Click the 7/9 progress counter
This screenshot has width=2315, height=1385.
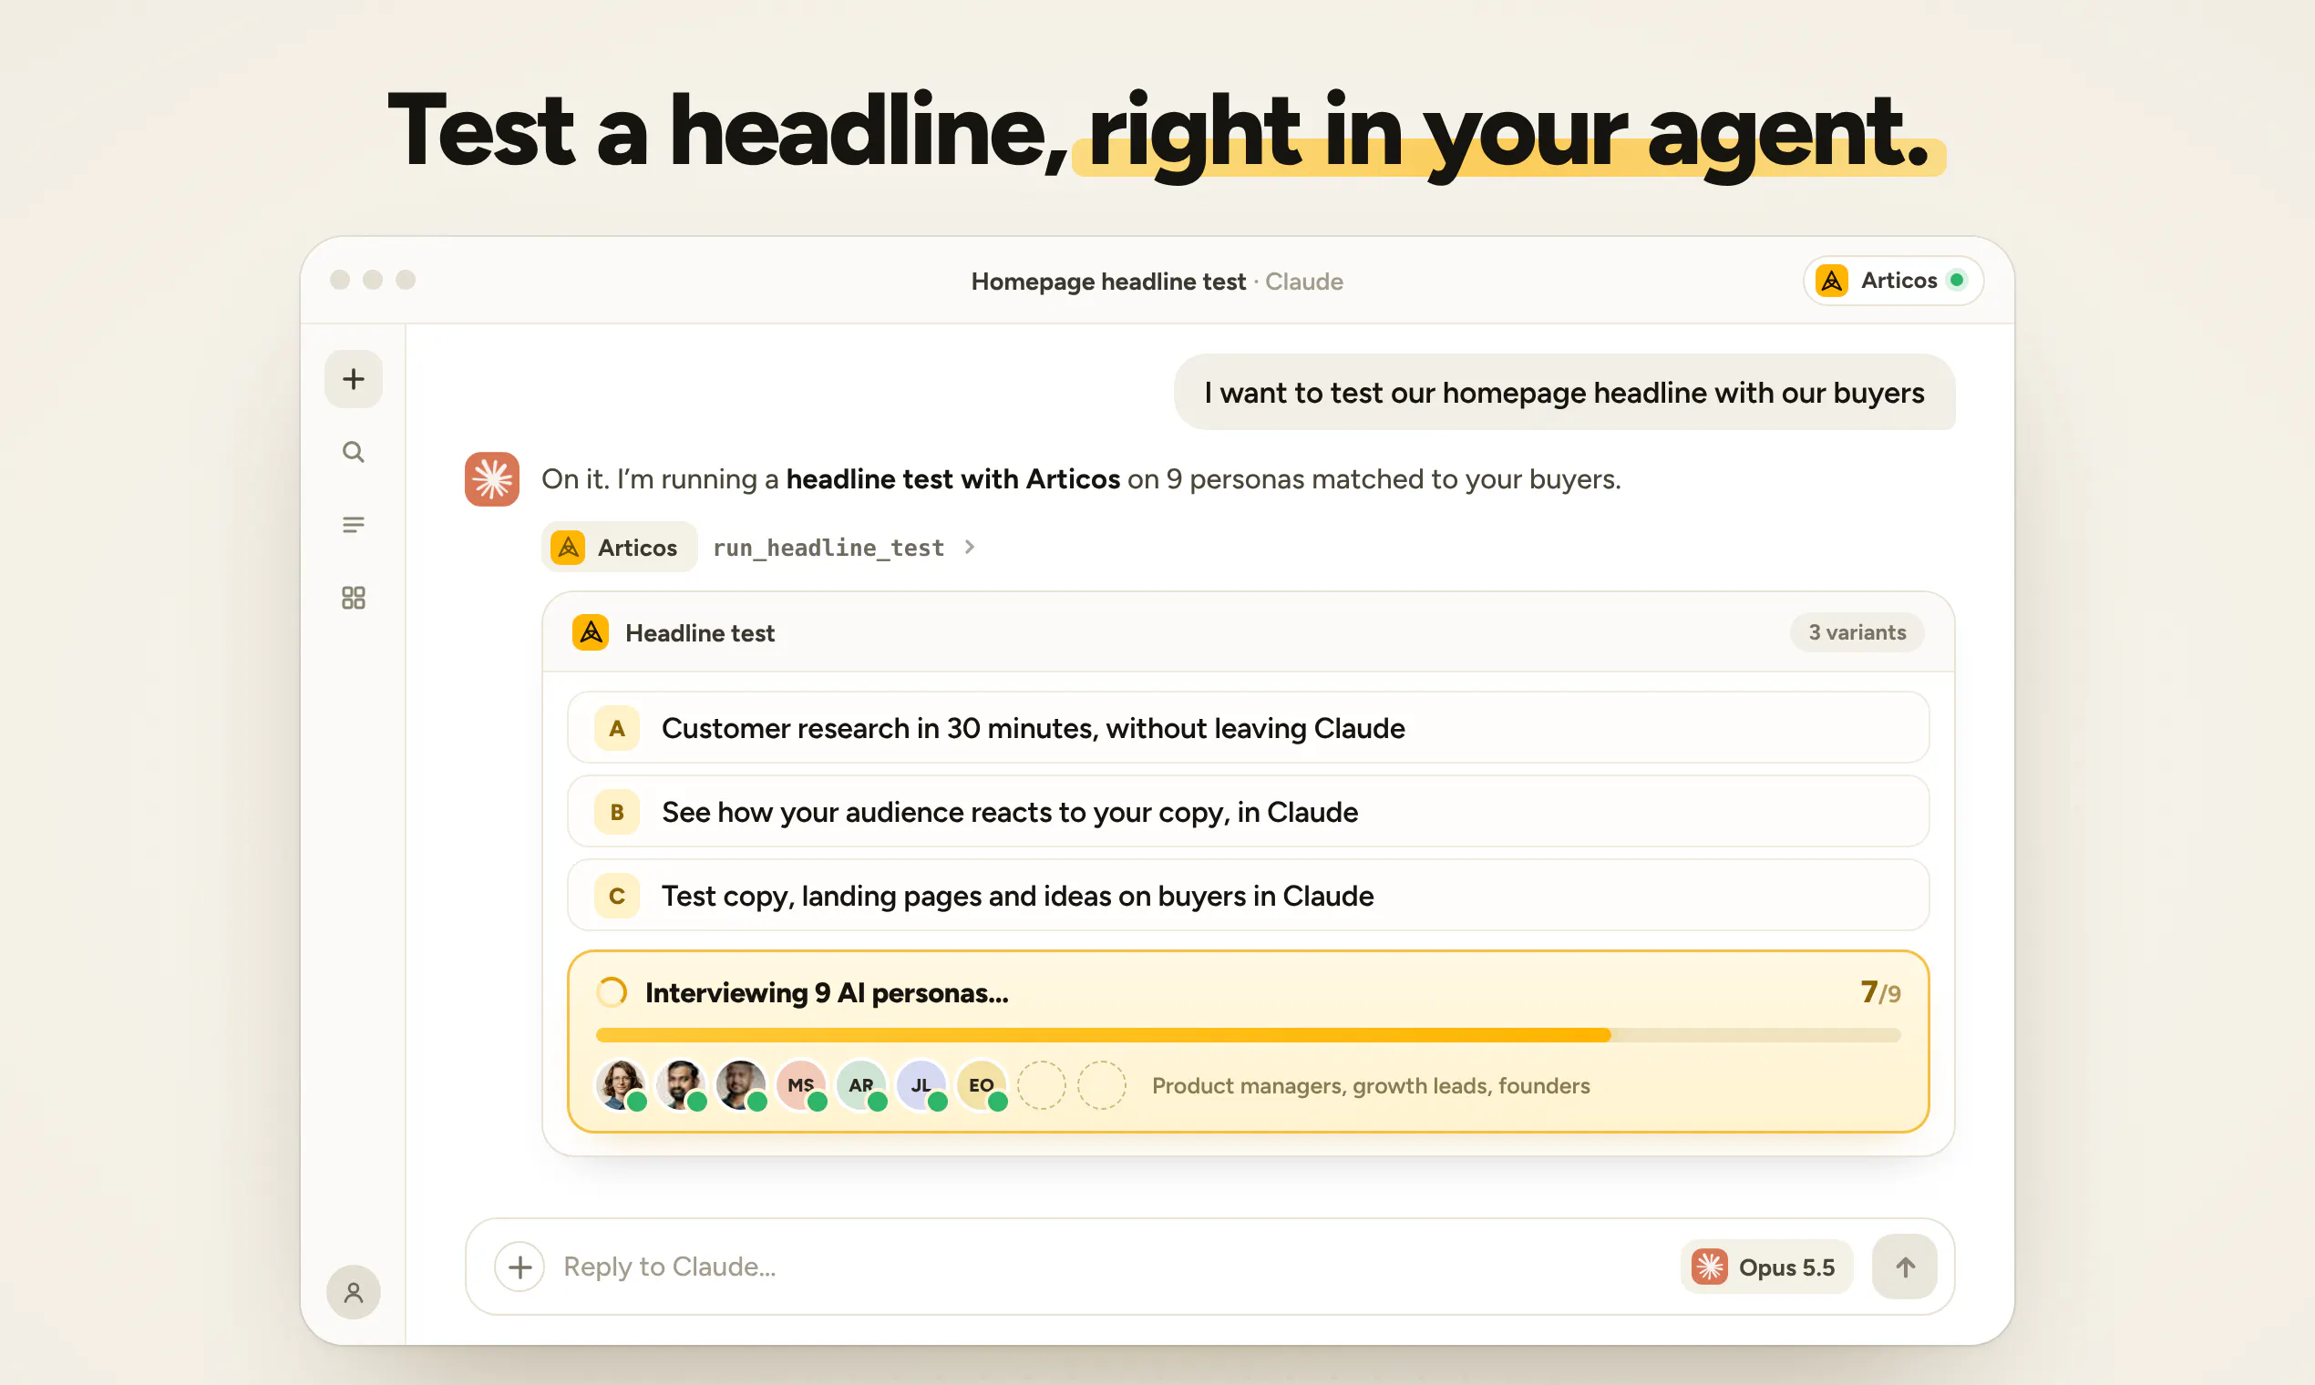tap(1880, 992)
